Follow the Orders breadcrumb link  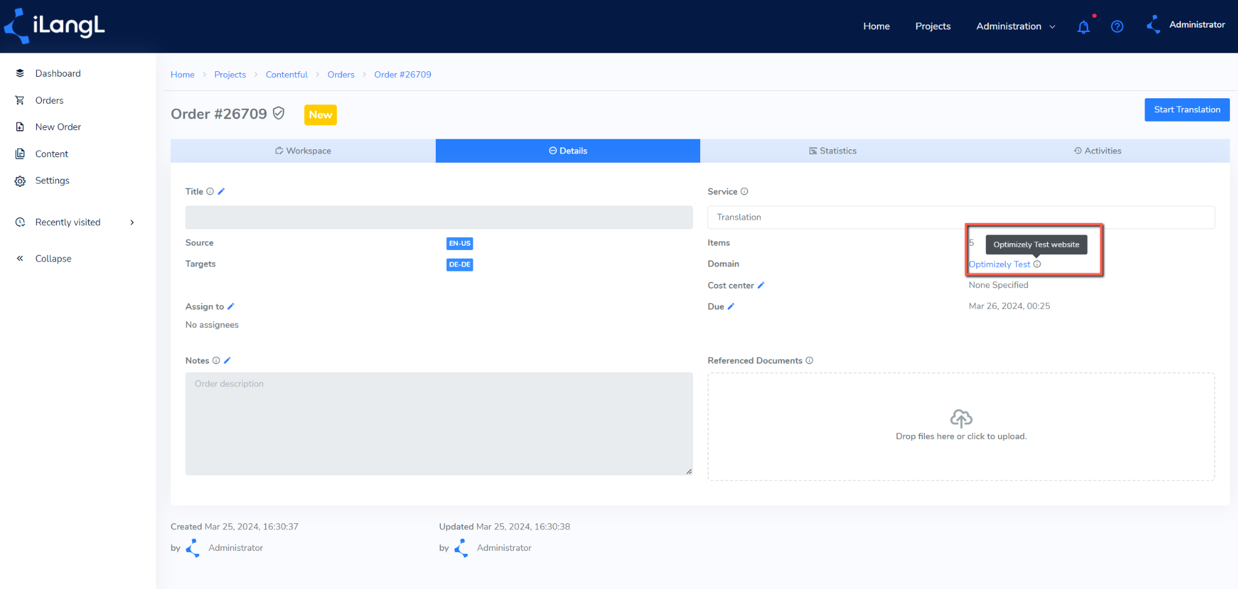[x=341, y=74]
